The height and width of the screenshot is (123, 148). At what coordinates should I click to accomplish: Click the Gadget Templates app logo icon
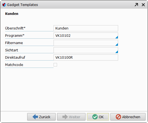4,5
